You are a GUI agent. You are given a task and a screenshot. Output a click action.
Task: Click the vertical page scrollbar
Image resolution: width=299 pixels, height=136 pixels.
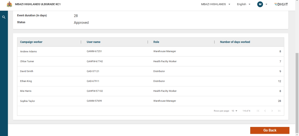click(x=297, y=91)
